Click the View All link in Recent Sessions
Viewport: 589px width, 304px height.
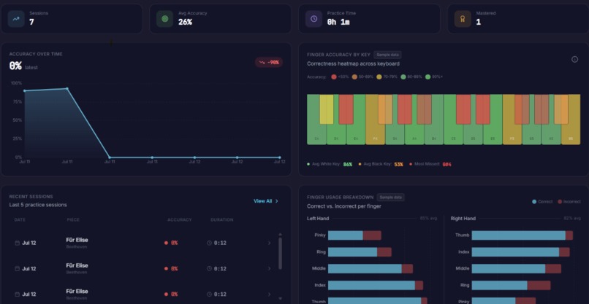262,201
